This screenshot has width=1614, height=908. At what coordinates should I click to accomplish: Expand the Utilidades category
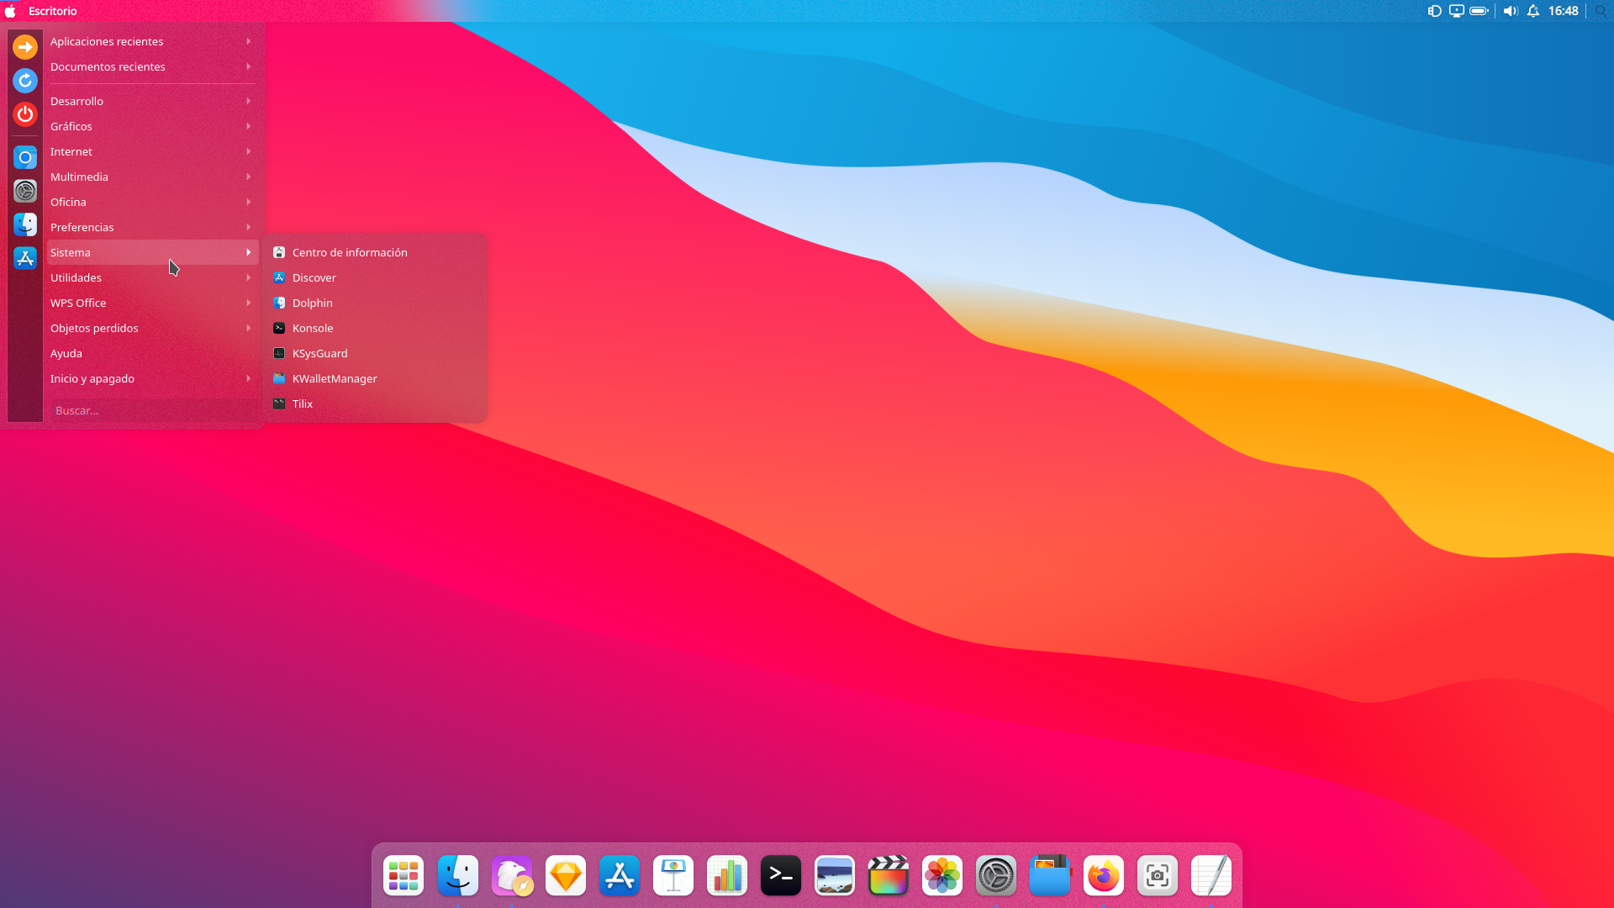click(x=152, y=277)
